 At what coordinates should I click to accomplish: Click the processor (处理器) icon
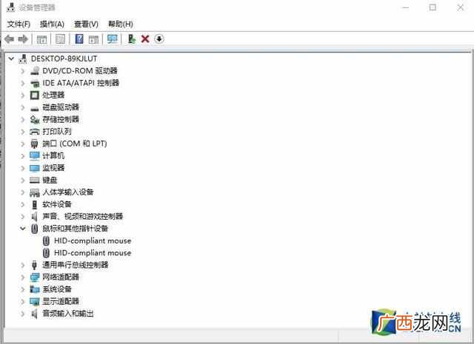(35, 95)
